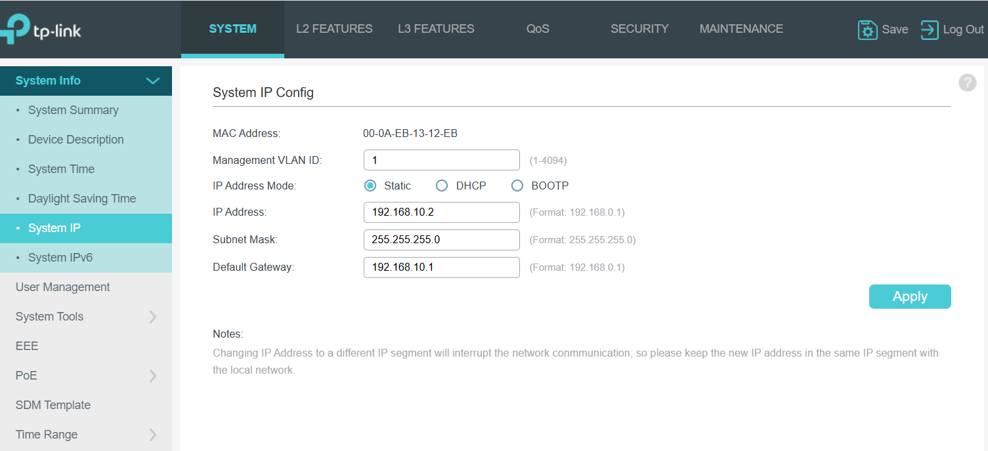988x451 pixels.
Task: Open the System IPv6 page
Action: pyautogui.click(x=60, y=258)
